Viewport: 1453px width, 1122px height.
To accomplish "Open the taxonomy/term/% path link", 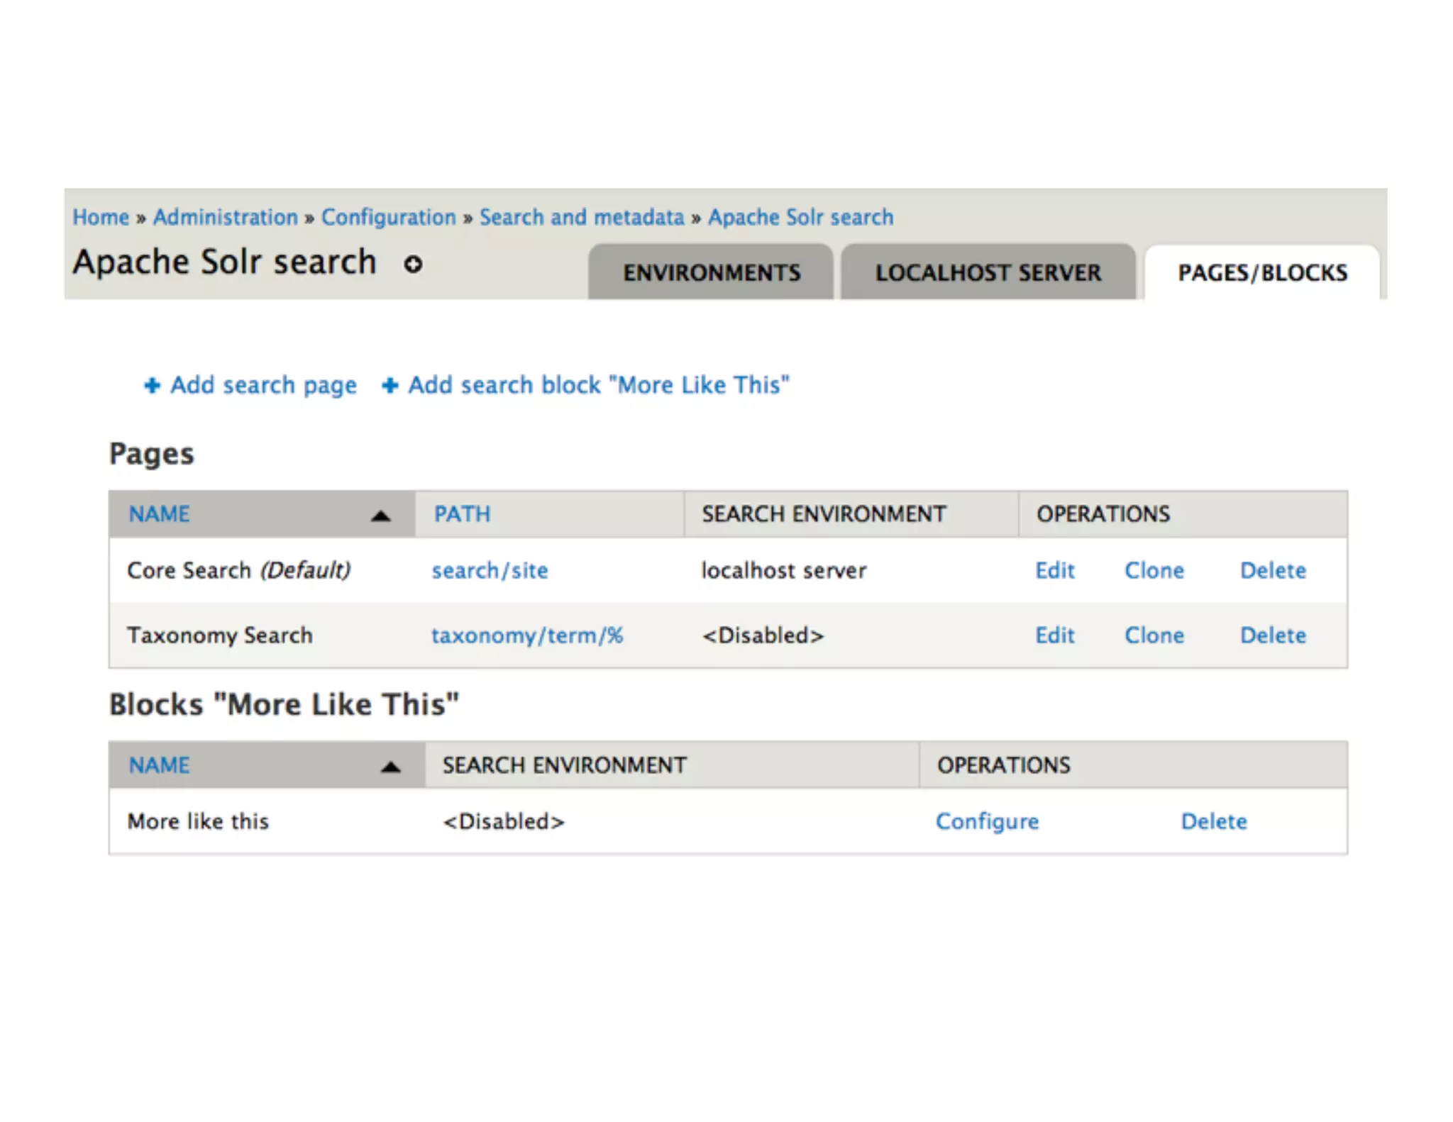I will tap(526, 635).
